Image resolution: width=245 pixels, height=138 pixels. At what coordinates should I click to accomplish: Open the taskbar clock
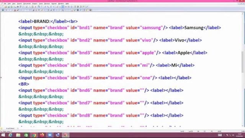240,135
